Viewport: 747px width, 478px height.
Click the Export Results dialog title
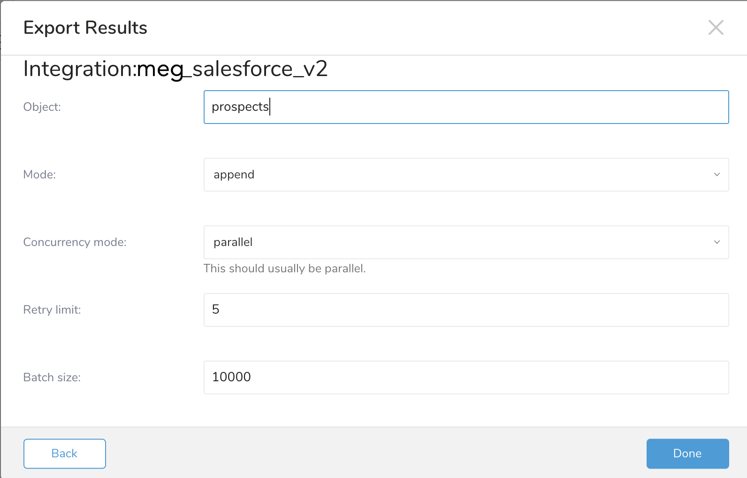tap(85, 28)
